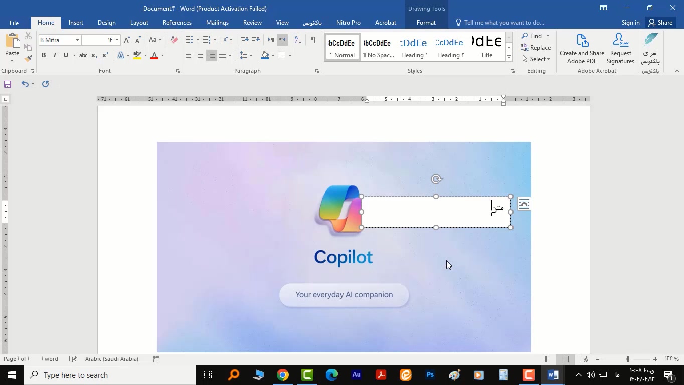
Task: Open the Layout tab
Action: coord(139,23)
